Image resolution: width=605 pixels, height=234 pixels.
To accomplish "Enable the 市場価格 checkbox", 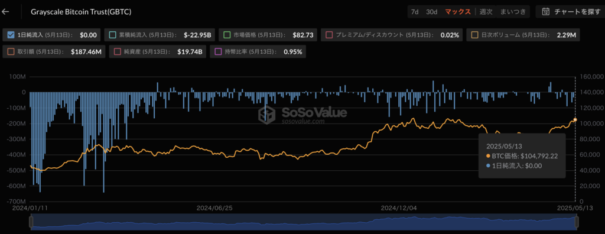I will click(x=227, y=35).
